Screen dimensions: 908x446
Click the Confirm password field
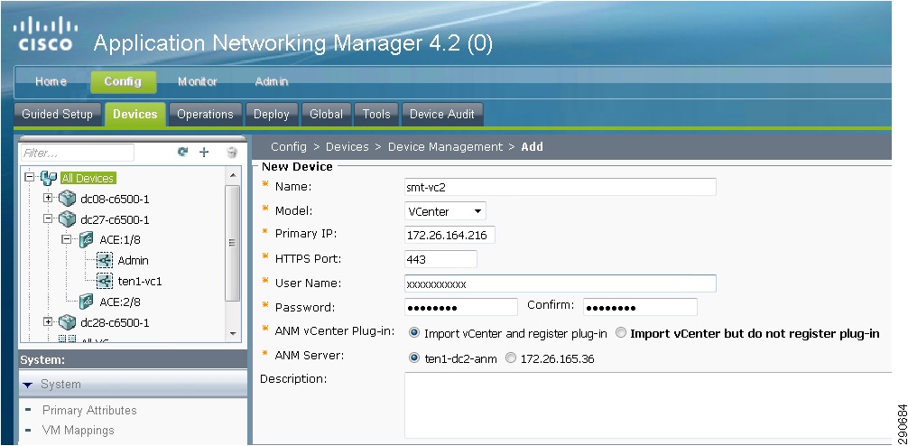pyautogui.click(x=640, y=307)
